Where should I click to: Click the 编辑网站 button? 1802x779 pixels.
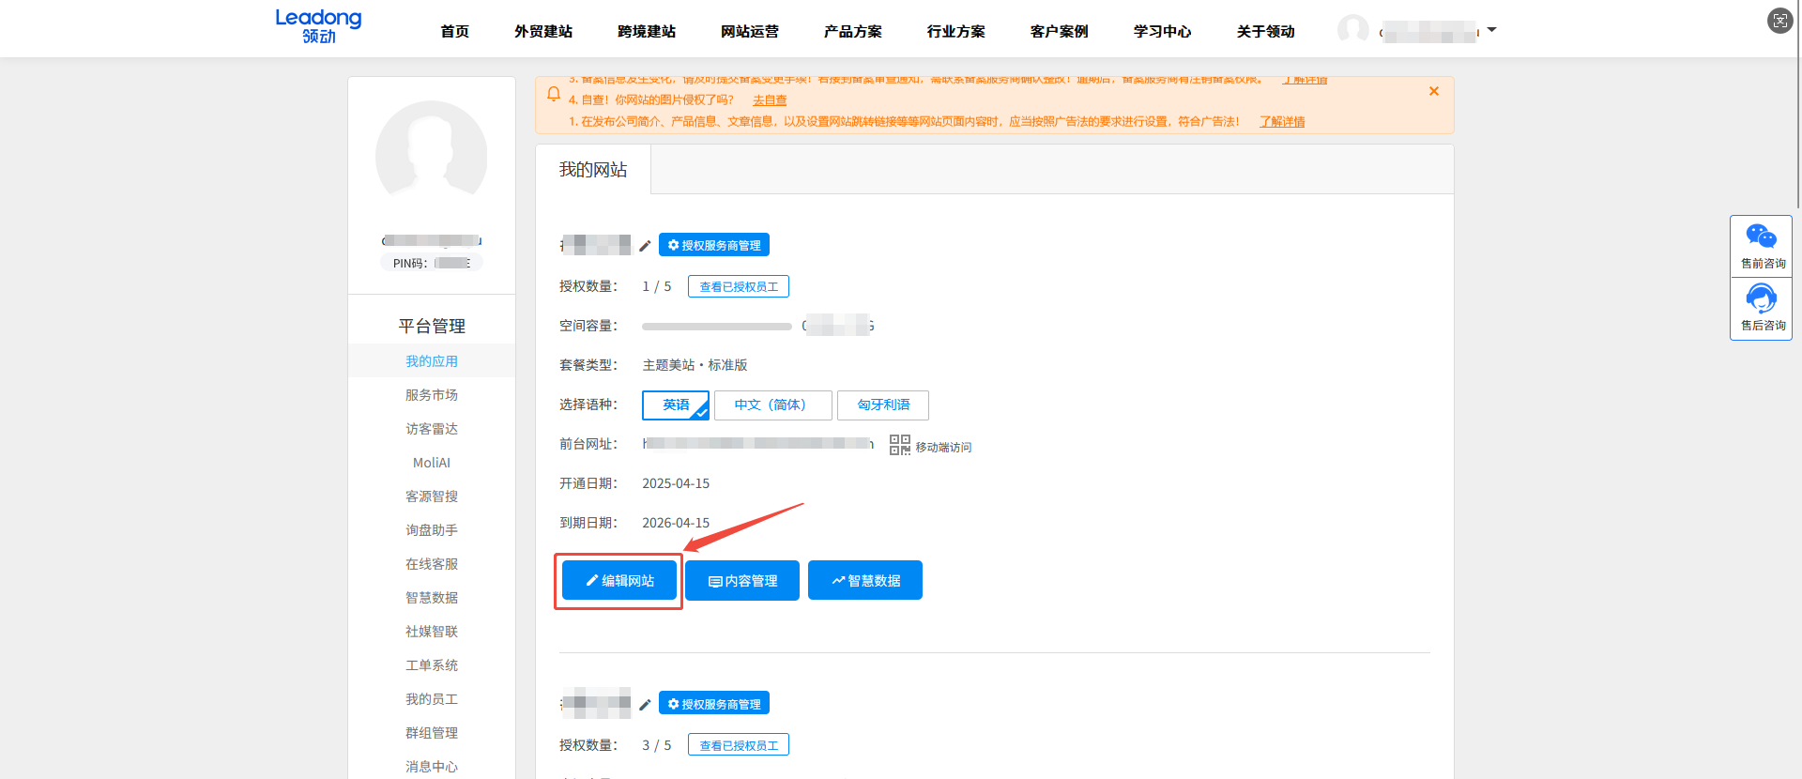(x=619, y=581)
